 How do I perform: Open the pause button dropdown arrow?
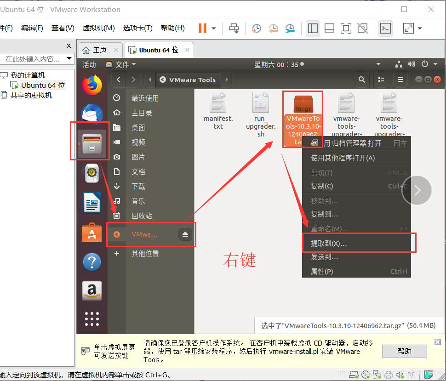pos(214,28)
